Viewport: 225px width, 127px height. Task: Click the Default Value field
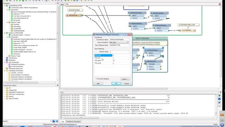point(119,52)
